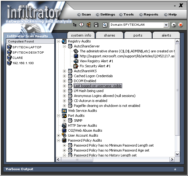Select the SPYTECH-DESKTOP computer icon
This screenshot has height=176, width=188.
point(9,52)
